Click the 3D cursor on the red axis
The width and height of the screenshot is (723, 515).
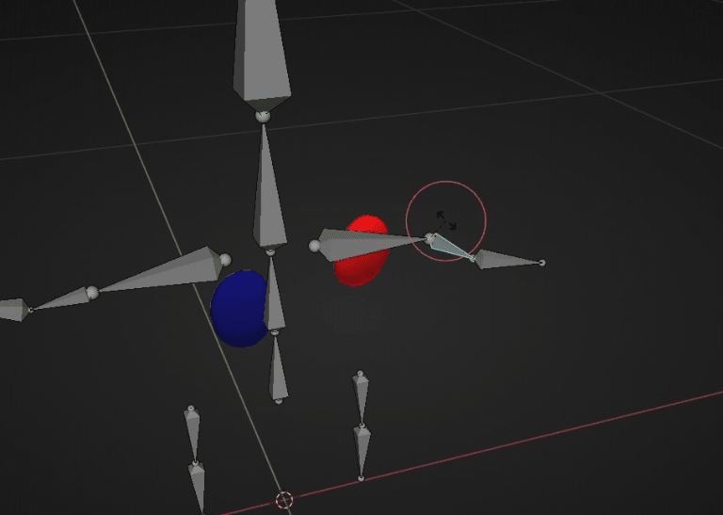click(x=284, y=499)
